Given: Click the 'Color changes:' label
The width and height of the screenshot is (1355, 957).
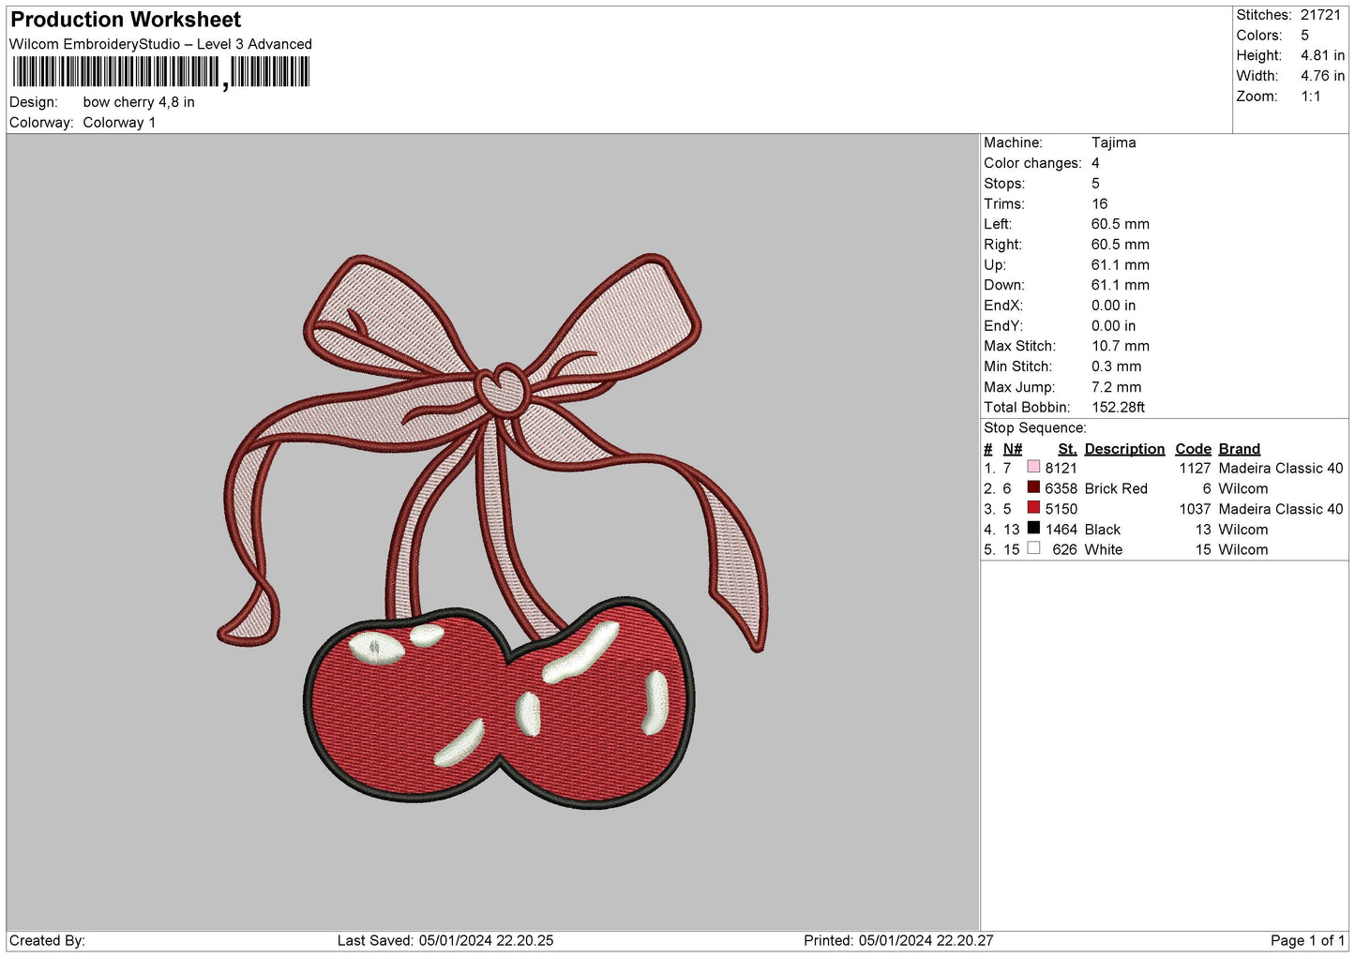Looking at the screenshot, I should click(x=1032, y=163).
